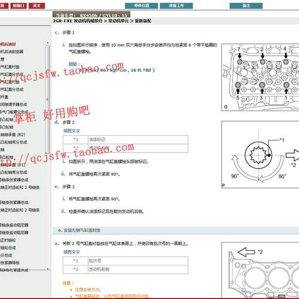Click the 当前车型 RX450h vehicle label
The width and height of the screenshot is (299, 299).
[x=91, y=15]
